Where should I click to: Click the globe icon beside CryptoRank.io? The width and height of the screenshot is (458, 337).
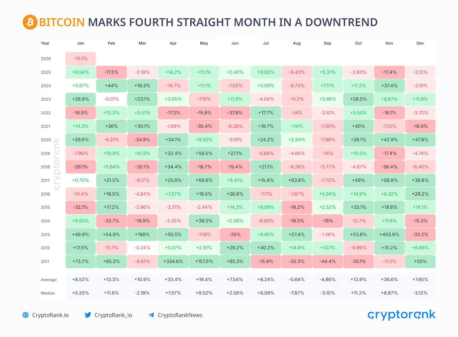pos(26,315)
